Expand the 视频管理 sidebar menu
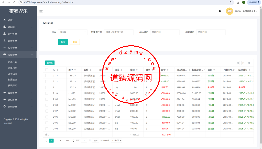262x149 pixels. click(18, 93)
